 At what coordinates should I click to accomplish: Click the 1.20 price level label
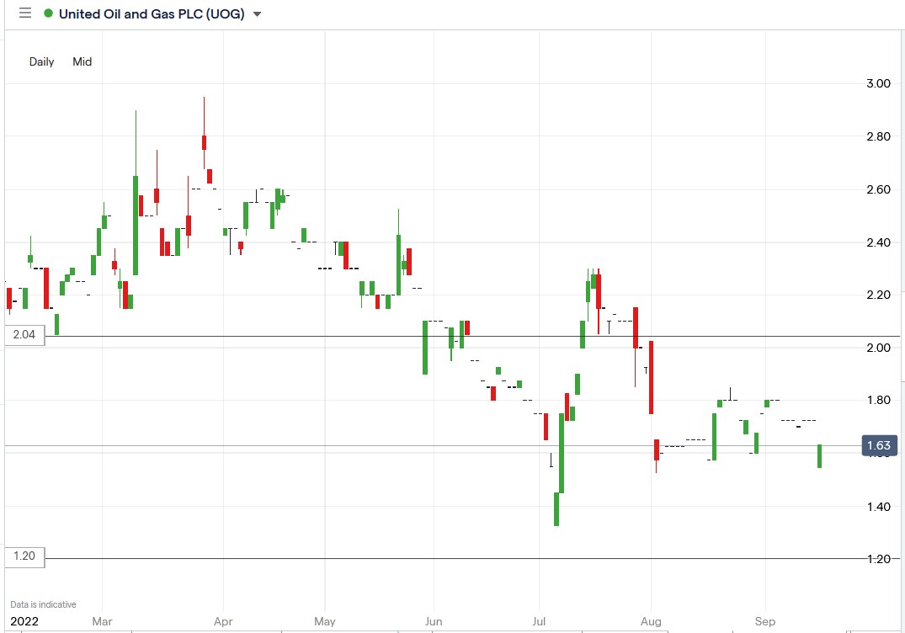(23, 556)
